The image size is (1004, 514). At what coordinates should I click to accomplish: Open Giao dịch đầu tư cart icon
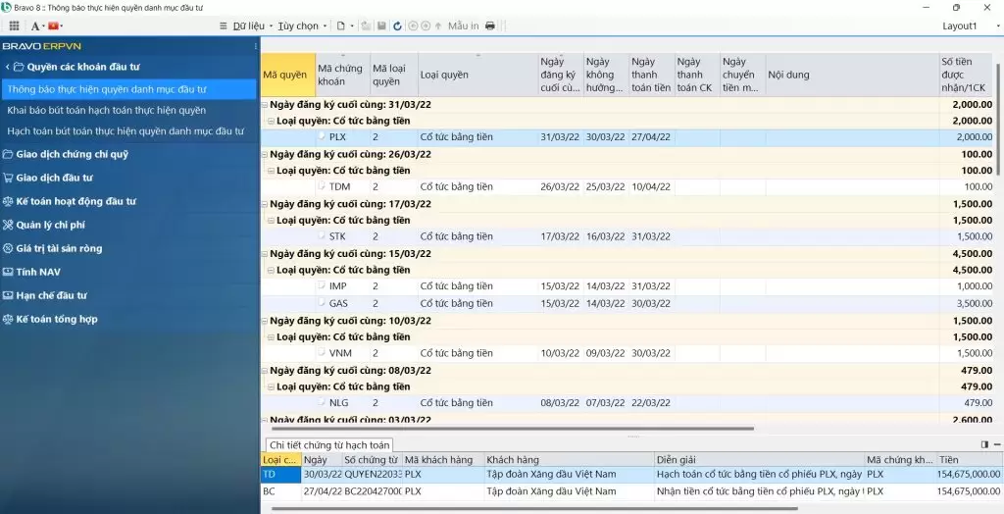[8, 178]
